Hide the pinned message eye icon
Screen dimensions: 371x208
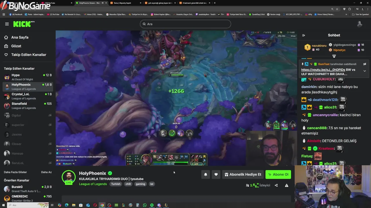click(365, 64)
